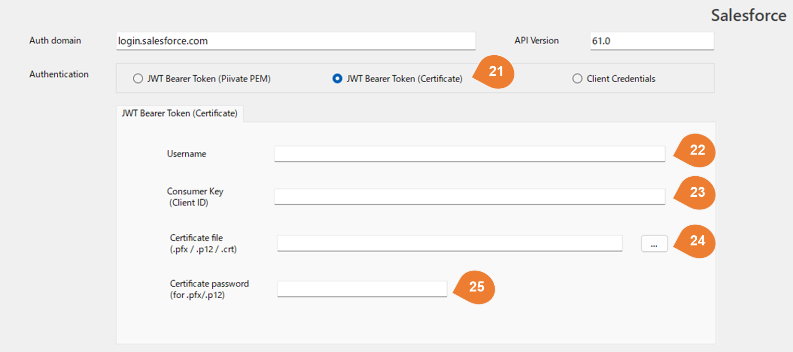Click the Certificate file path field
Screen dimensions: 793x352
point(449,243)
